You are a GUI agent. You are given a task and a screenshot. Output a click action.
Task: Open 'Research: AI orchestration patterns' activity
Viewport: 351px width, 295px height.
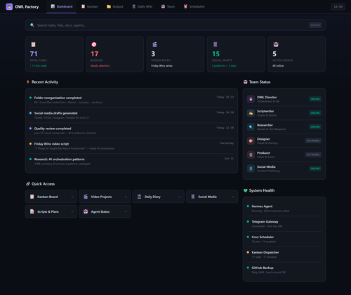point(131,162)
